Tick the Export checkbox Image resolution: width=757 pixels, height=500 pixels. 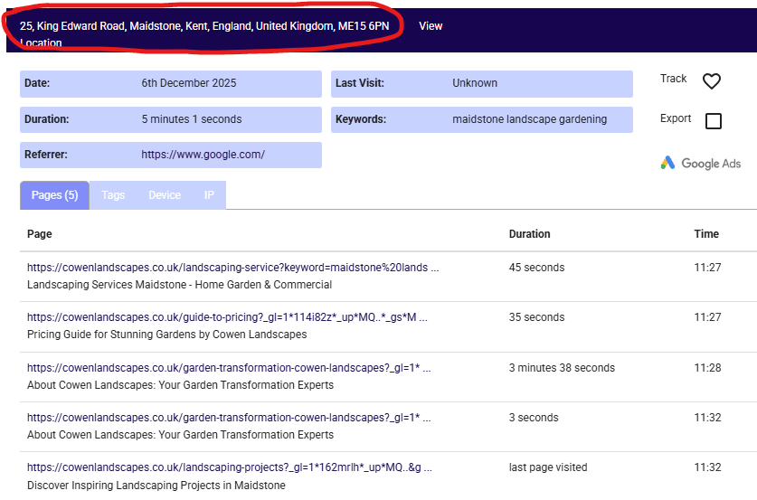tap(713, 120)
